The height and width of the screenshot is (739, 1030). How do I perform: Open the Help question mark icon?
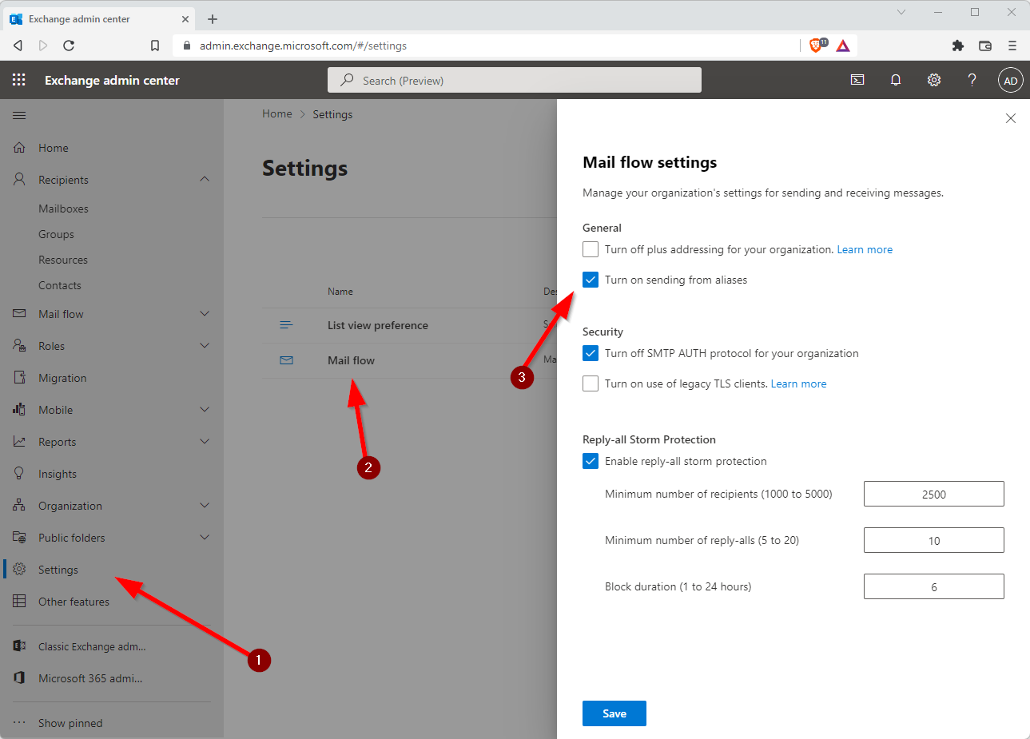[972, 80]
